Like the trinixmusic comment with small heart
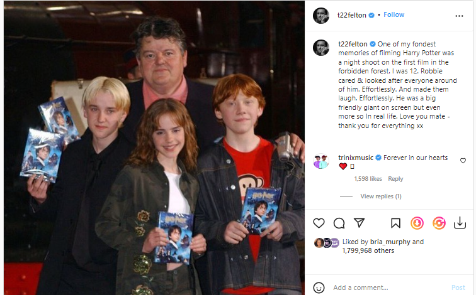 463,161
